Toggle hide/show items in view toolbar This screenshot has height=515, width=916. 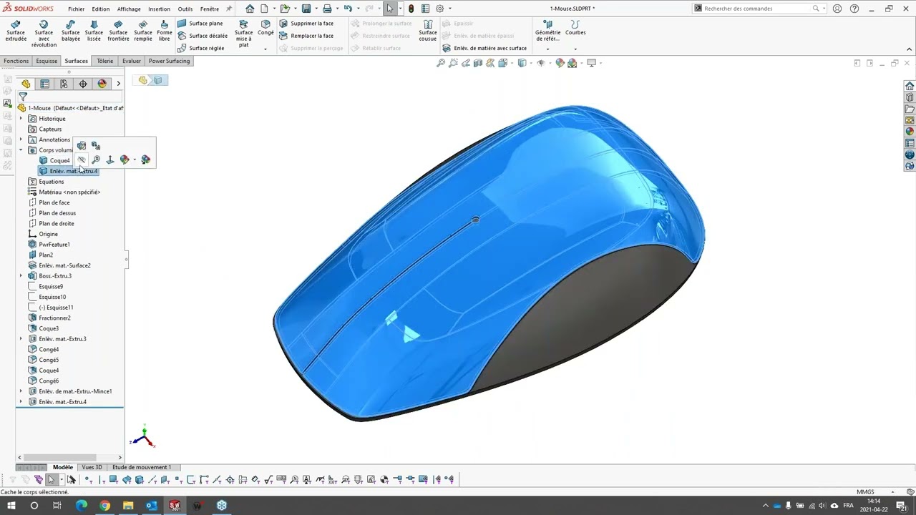[540, 63]
